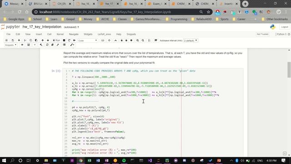
Task: Click the up-caret collapse icon in toolbar
Action: pyautogui.click(x=115, y=41)
